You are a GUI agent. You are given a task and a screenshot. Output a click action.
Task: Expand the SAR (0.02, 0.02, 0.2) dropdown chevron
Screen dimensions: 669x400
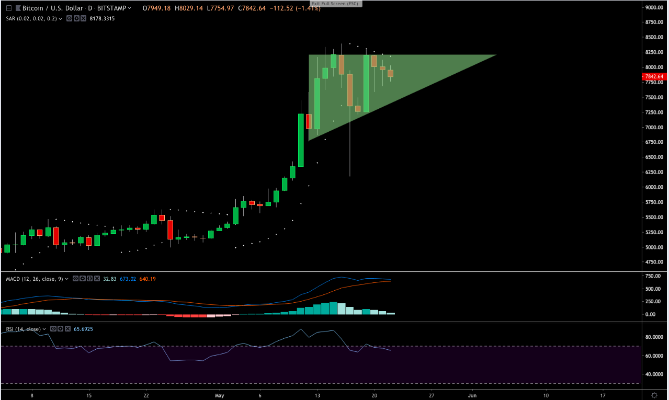(60, 18)
